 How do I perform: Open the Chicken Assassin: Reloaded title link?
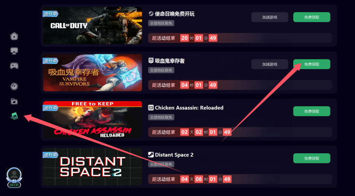(x=189, y=108)
